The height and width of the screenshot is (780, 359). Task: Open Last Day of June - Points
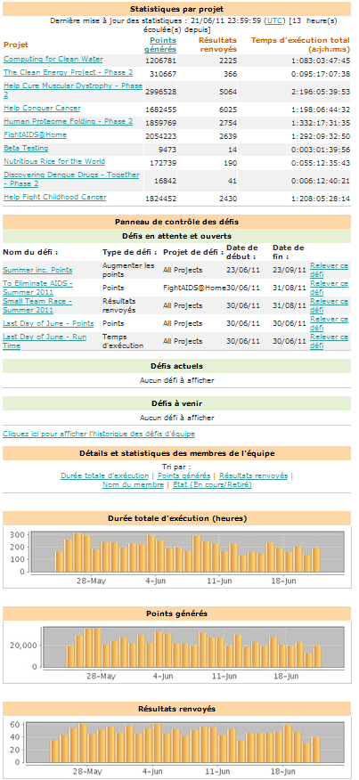click(48, 324)
